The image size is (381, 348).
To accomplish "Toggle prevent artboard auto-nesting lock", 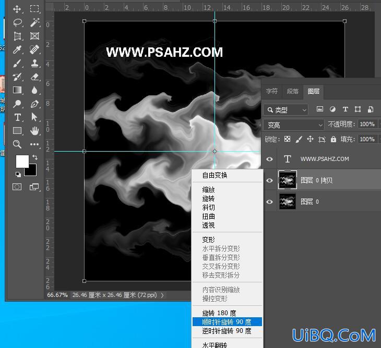I will 322,139.
